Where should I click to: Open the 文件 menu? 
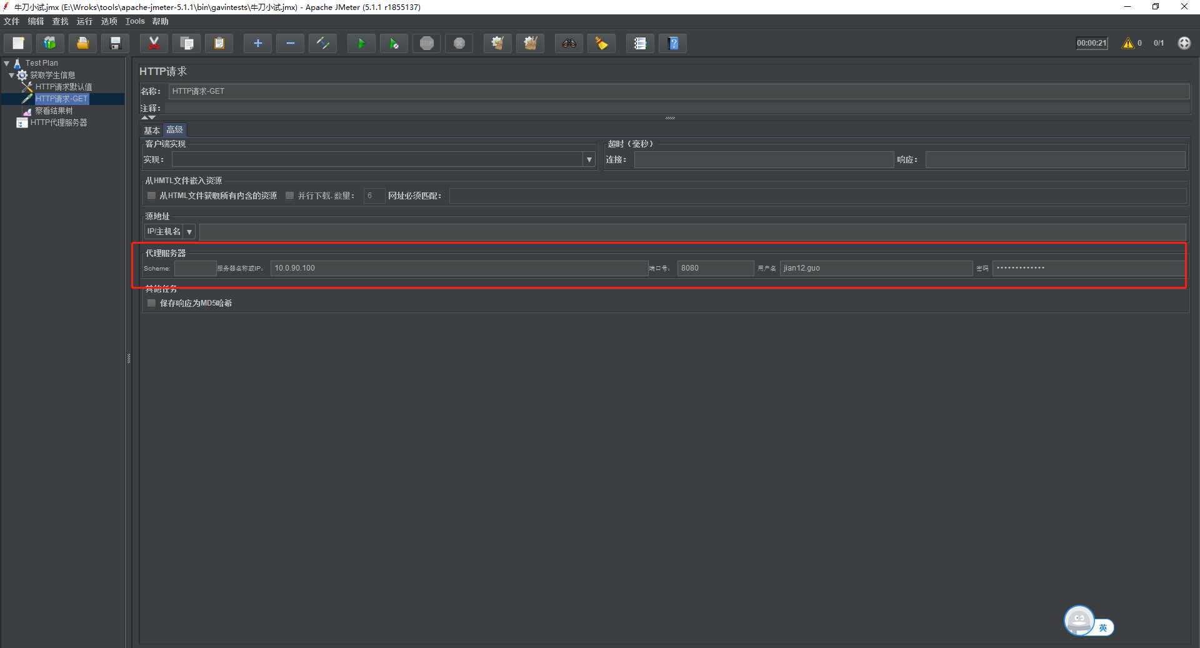pyautogui.click(x=11, y=21)
